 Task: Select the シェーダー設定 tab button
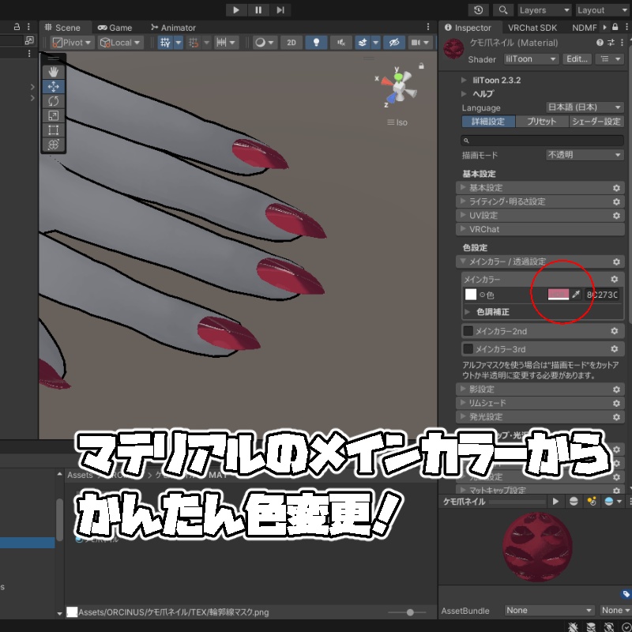tap(596, 122)
